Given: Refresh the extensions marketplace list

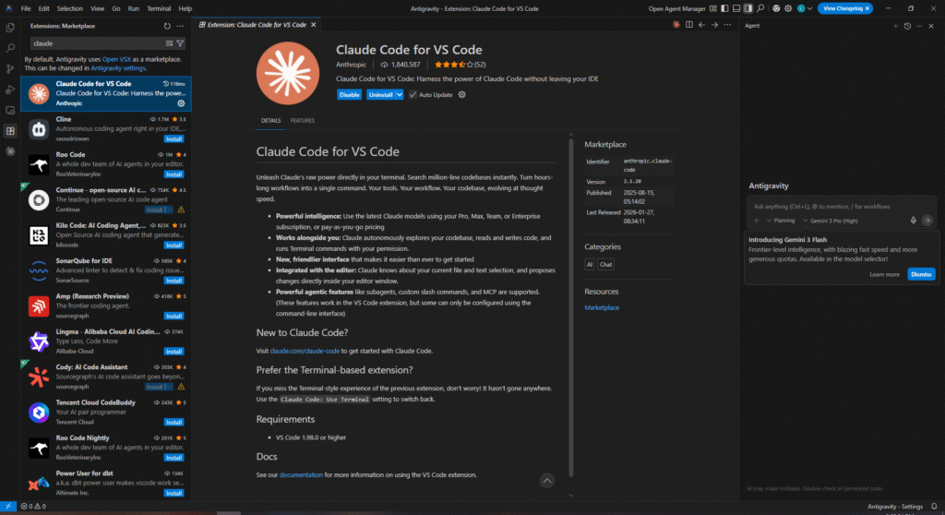Looking at the screenshot, I should (167, 27).
